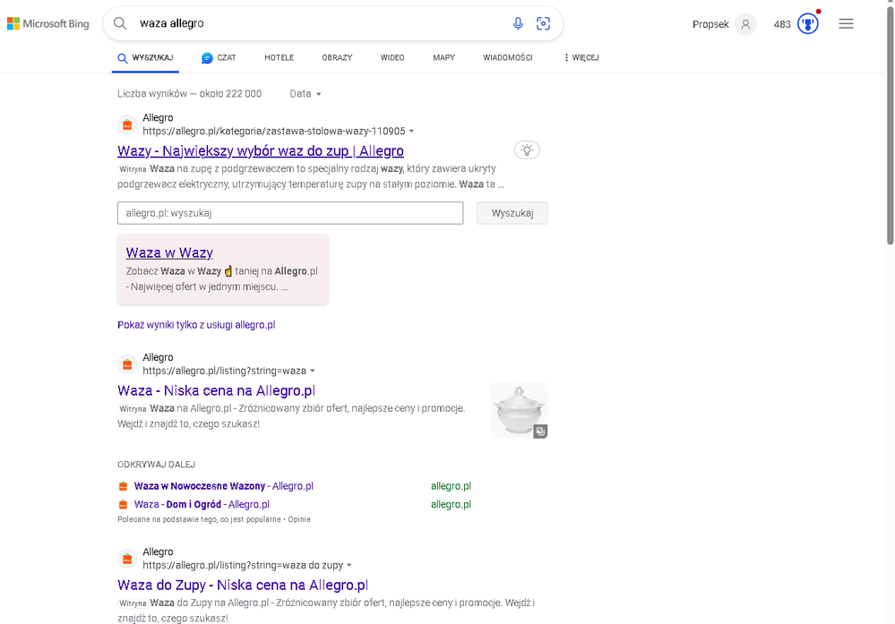Viewport: 895px width, 624px height.
Task: Open the 'Waza w Wazy' sitelink
Action: click(x=169, y=252)
